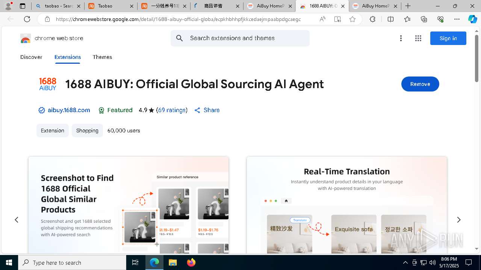The height and width of the screenshot is (270, 481).
Task: Add this page to favorites star
Action: click(352, 19)
